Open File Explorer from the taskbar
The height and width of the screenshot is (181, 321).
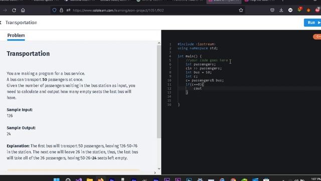90,179
